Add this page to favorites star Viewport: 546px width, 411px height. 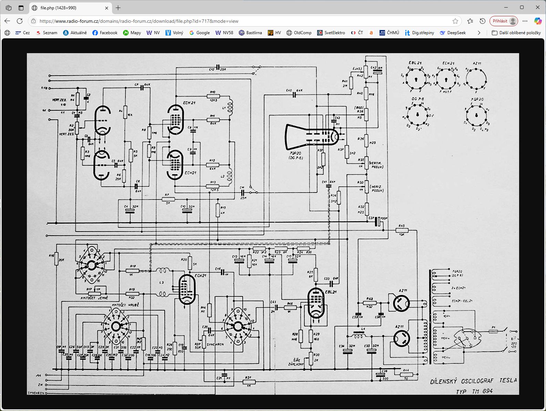455,21
